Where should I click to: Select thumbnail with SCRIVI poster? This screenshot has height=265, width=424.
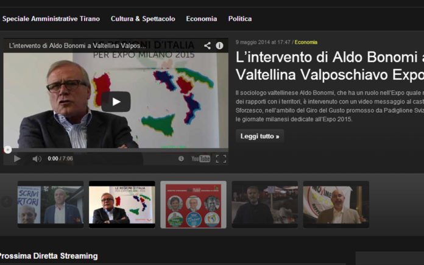pos(51,205)
